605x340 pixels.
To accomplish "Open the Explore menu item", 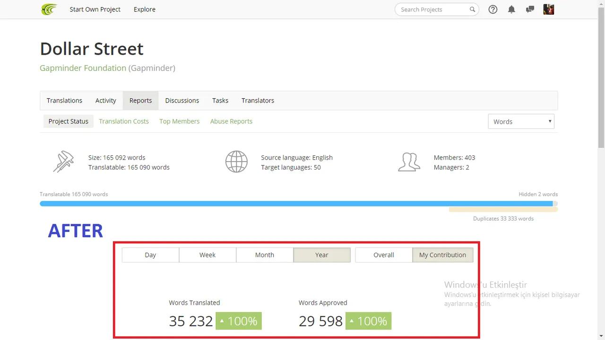I will (x=145, y=9).
